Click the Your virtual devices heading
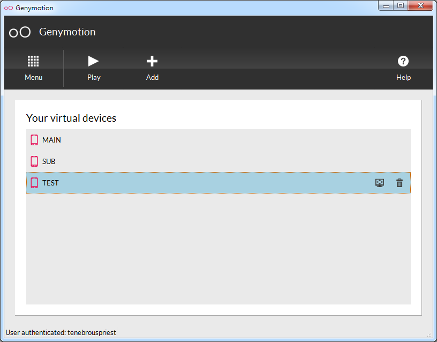437x342 pixels. tap(71, 118)
